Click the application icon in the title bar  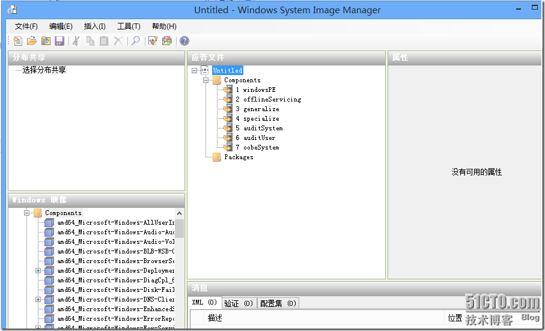click(13, 10)
